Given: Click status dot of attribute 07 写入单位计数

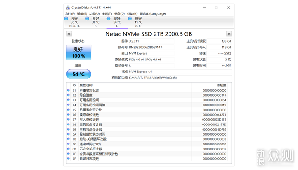Looking at the screenshot, I should pyautogui.click(x=68, y=119).
